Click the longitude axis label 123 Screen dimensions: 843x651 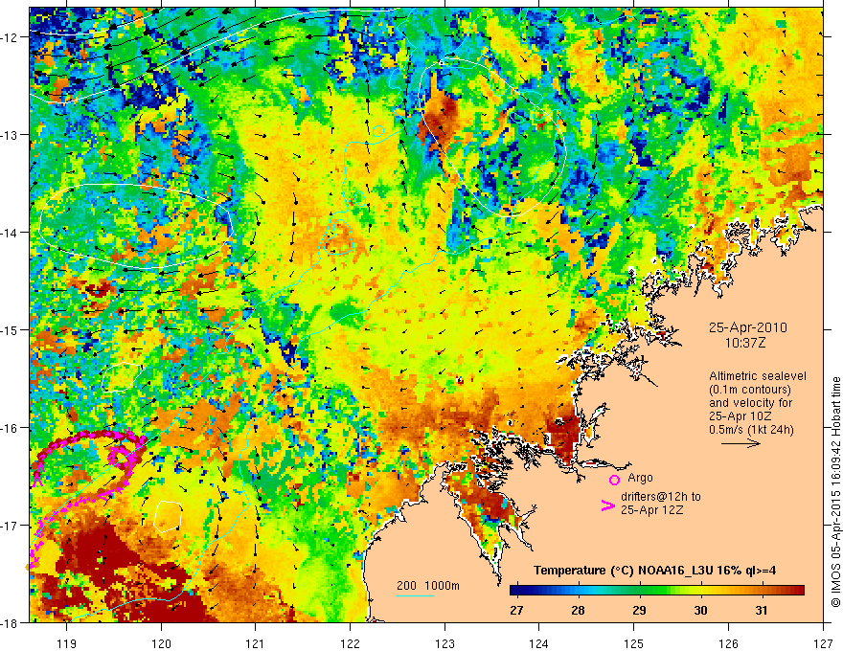coord(444,643)
